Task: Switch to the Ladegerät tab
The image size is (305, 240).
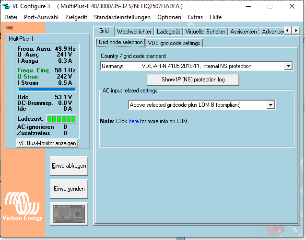Action: point(168,32)
